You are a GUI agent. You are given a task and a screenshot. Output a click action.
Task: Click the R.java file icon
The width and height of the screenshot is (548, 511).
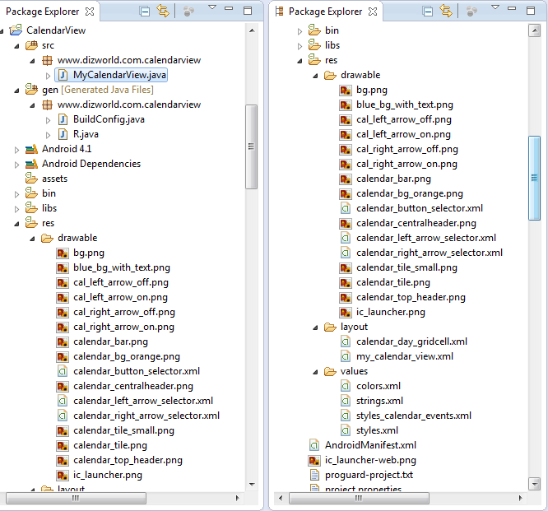[x=63, y=134]
